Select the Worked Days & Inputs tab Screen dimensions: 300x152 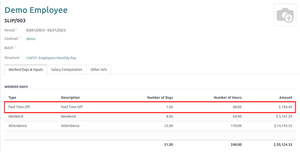click(x=26, y=69)
